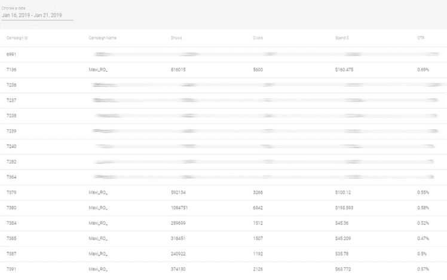Sort by Campaign Id column header
The height and width of the screenshot is (280, 447).
pyautogui.click(x=17, y=38)
